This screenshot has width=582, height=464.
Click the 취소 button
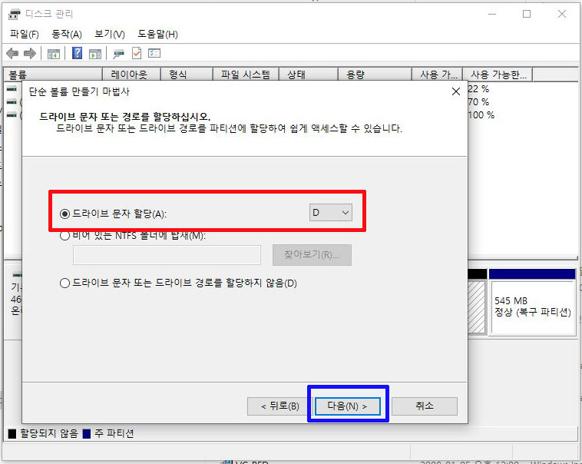click(x=425, y=406)
